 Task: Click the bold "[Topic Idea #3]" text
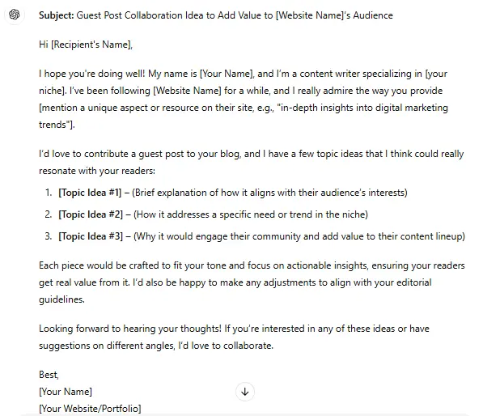[x=91, y=236]
